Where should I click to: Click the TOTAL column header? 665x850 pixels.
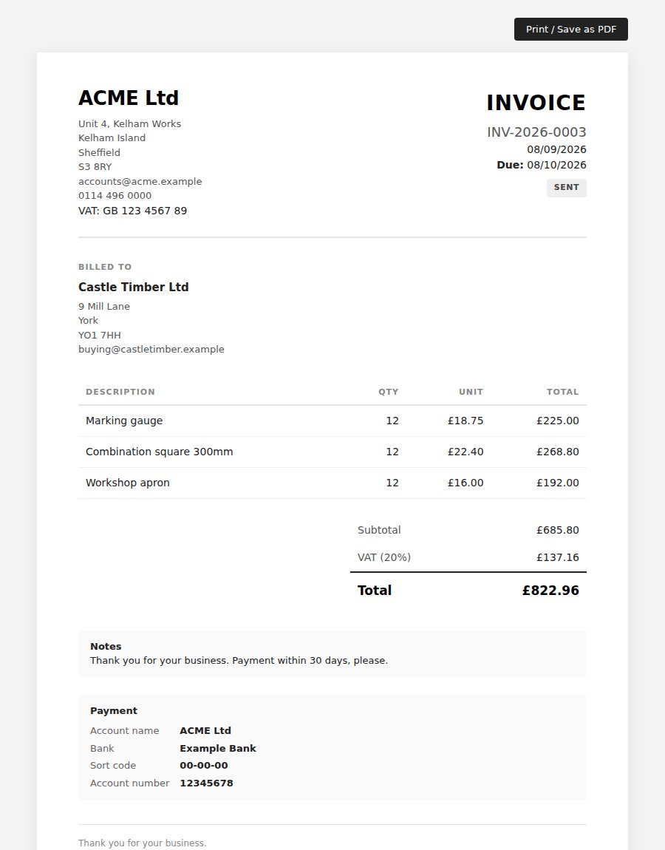(562, 392)
